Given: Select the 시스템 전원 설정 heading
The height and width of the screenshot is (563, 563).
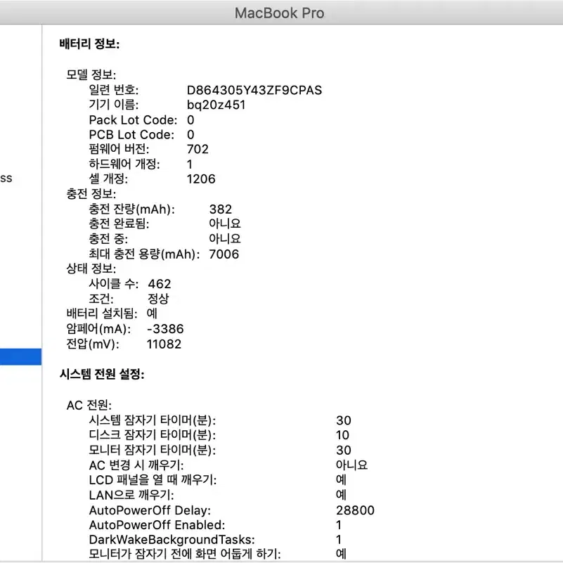Looking at the screenshot, I should [102, 374].
